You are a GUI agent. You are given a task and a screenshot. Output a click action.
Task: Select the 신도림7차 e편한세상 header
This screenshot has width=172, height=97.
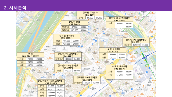(x=68, y=55)
